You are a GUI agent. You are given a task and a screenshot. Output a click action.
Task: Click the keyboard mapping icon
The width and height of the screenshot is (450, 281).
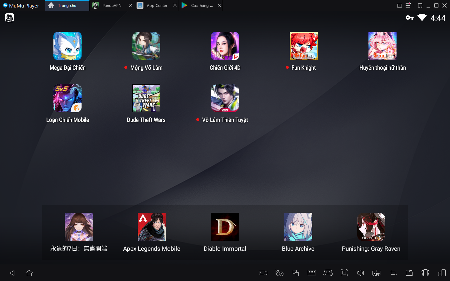312,273
